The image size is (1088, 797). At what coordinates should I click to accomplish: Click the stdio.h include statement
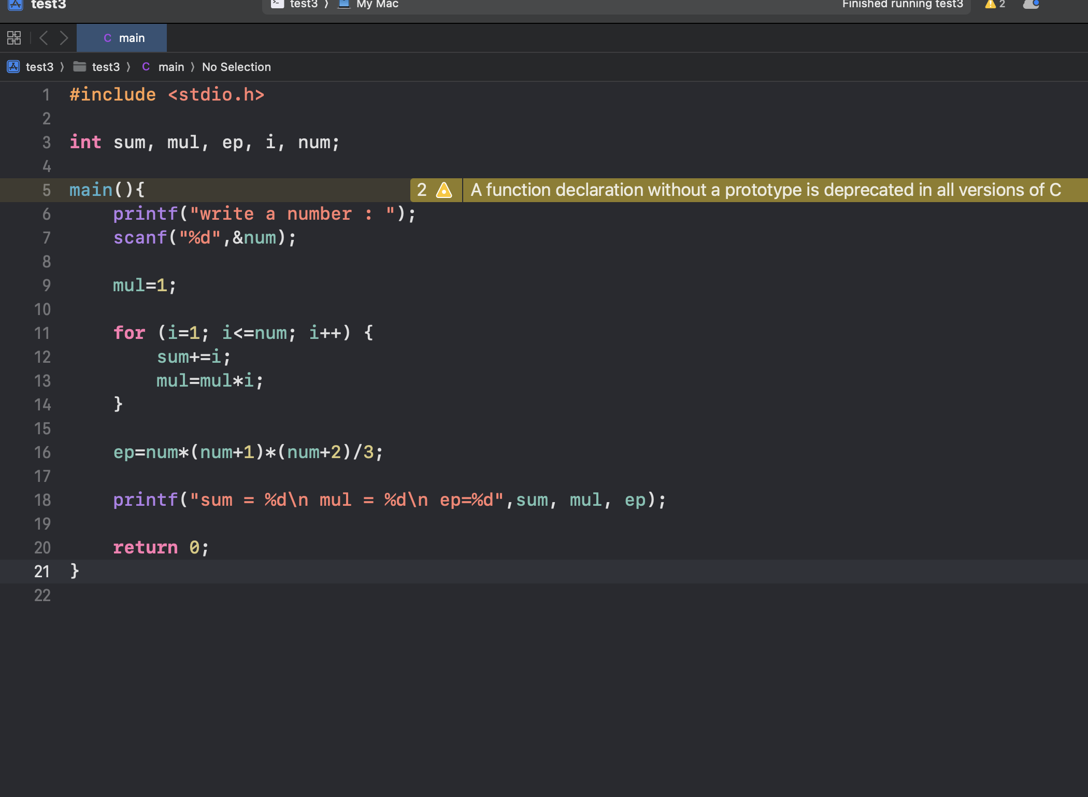(x=167, y=95)
